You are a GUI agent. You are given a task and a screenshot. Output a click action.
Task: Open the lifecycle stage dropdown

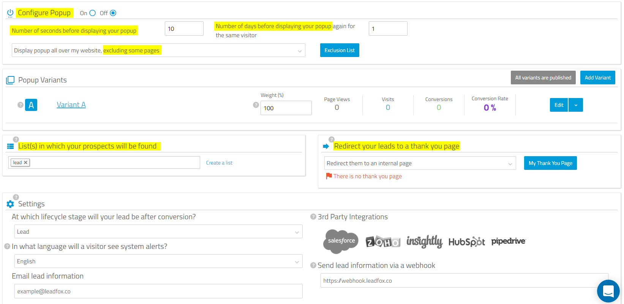coord(158,231)
